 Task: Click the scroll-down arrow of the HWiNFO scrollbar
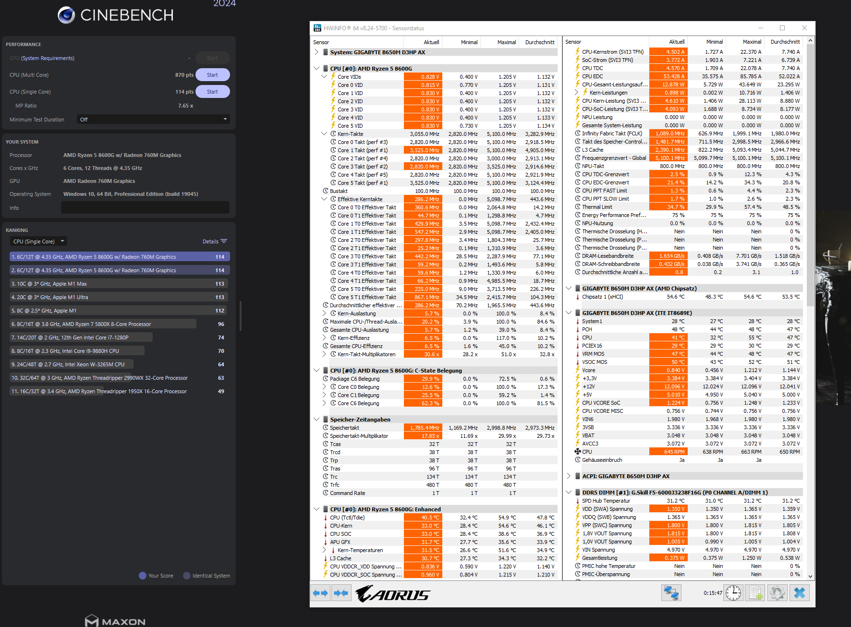(x=810, y=576)
